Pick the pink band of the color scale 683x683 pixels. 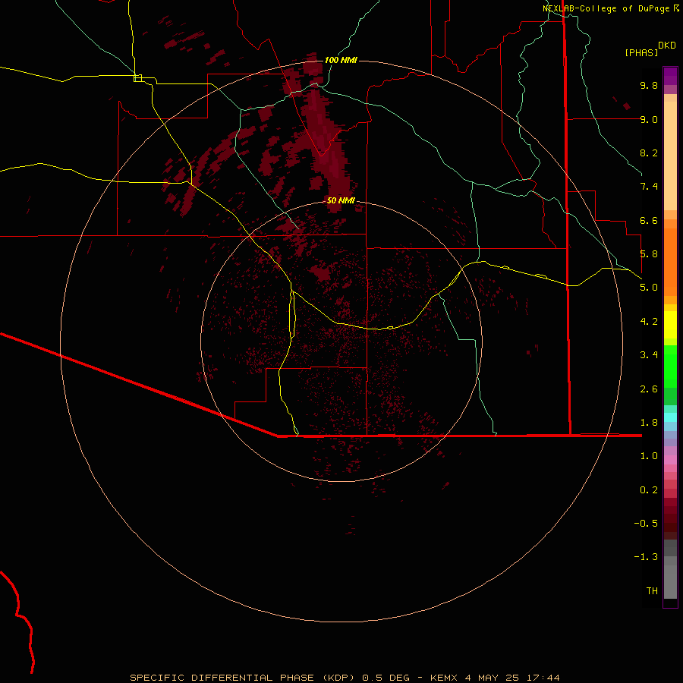(670, 460)
